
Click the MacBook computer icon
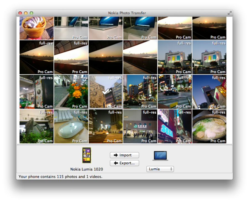(x=160, y=156)
